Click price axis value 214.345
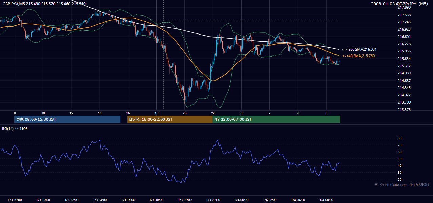 pyautogui.click(x=404, y=88)
